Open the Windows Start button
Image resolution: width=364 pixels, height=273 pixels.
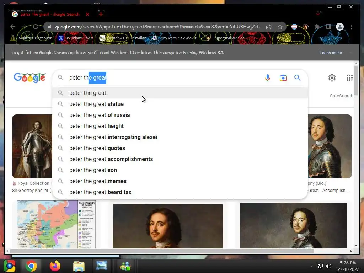pyautogui.click(x=10, y=266)
